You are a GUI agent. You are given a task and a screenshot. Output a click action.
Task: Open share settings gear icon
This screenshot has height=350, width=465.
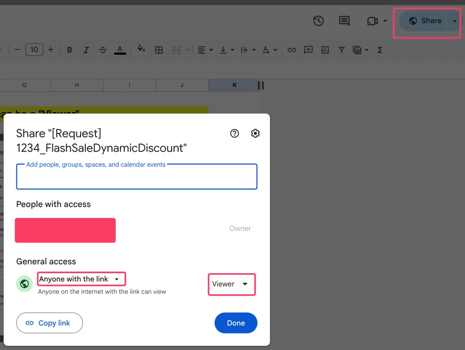tap(255, 133)
